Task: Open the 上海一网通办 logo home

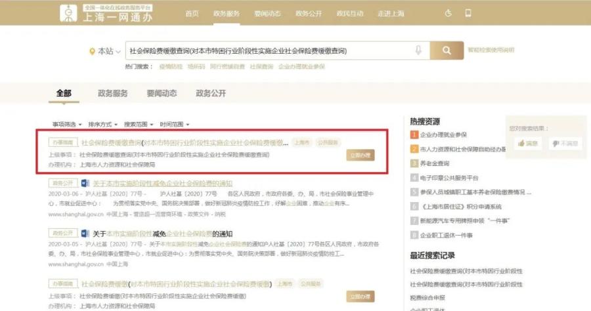Action: point(106,13)
